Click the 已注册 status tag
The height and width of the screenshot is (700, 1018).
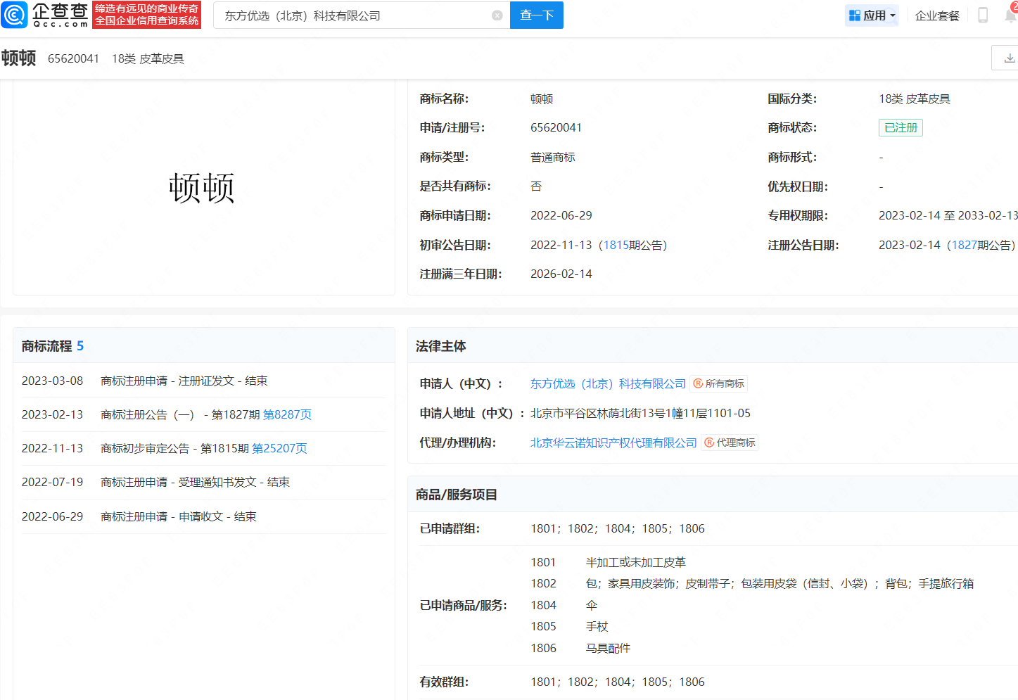[901, 127]
